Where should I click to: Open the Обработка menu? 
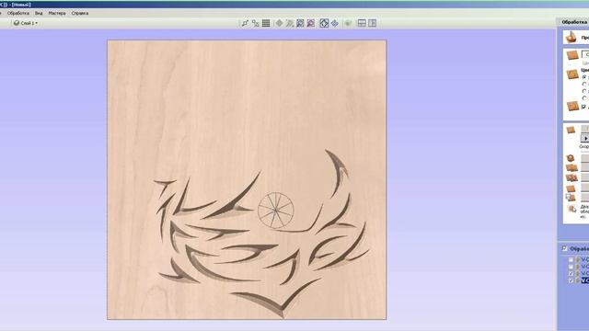pyautogui.click(x=18, y=13)
